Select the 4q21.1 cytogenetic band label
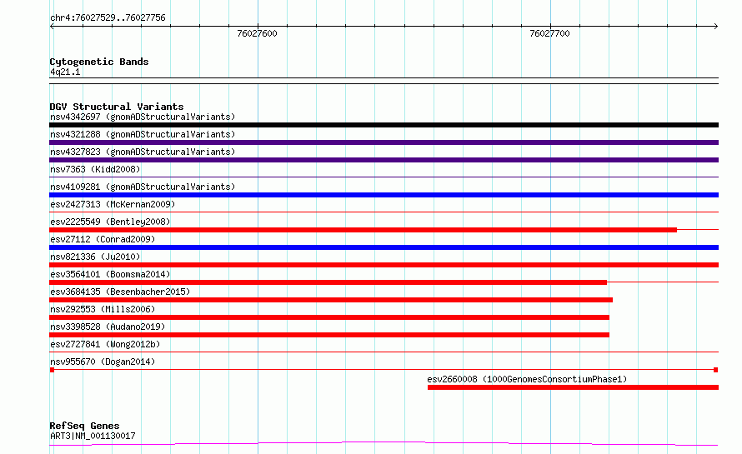 pyautogui.click(x=65, y=72)
